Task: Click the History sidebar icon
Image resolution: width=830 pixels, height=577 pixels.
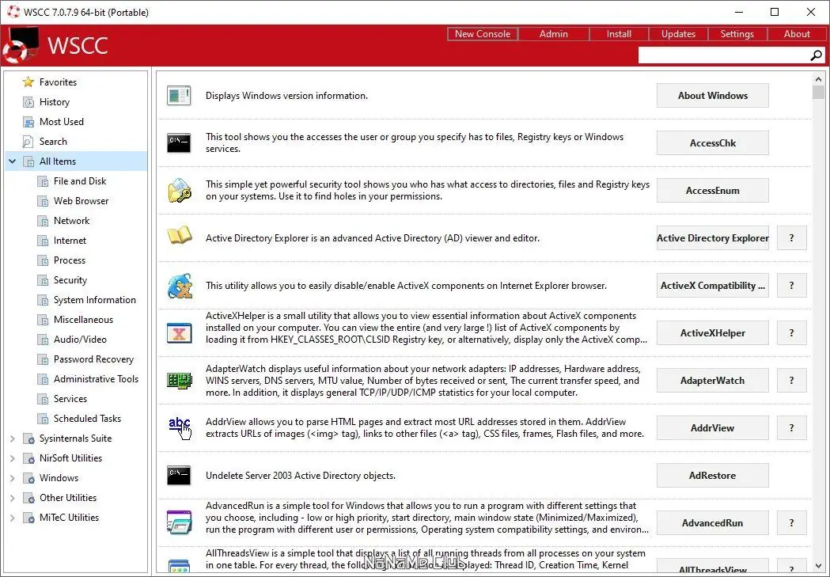Action: (28, 102)
